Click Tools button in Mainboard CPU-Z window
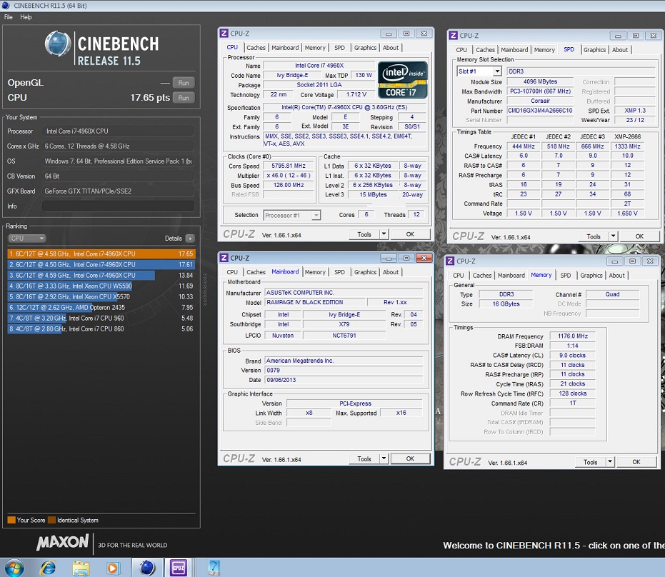The height and width of the screenshot is (577, 665). pyautogui.click(x=364, y=458)
